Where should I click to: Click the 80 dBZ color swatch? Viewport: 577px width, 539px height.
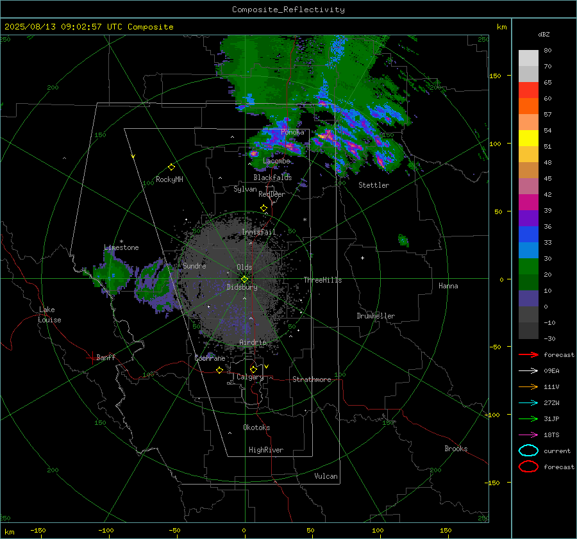click(x=528, y=58)
